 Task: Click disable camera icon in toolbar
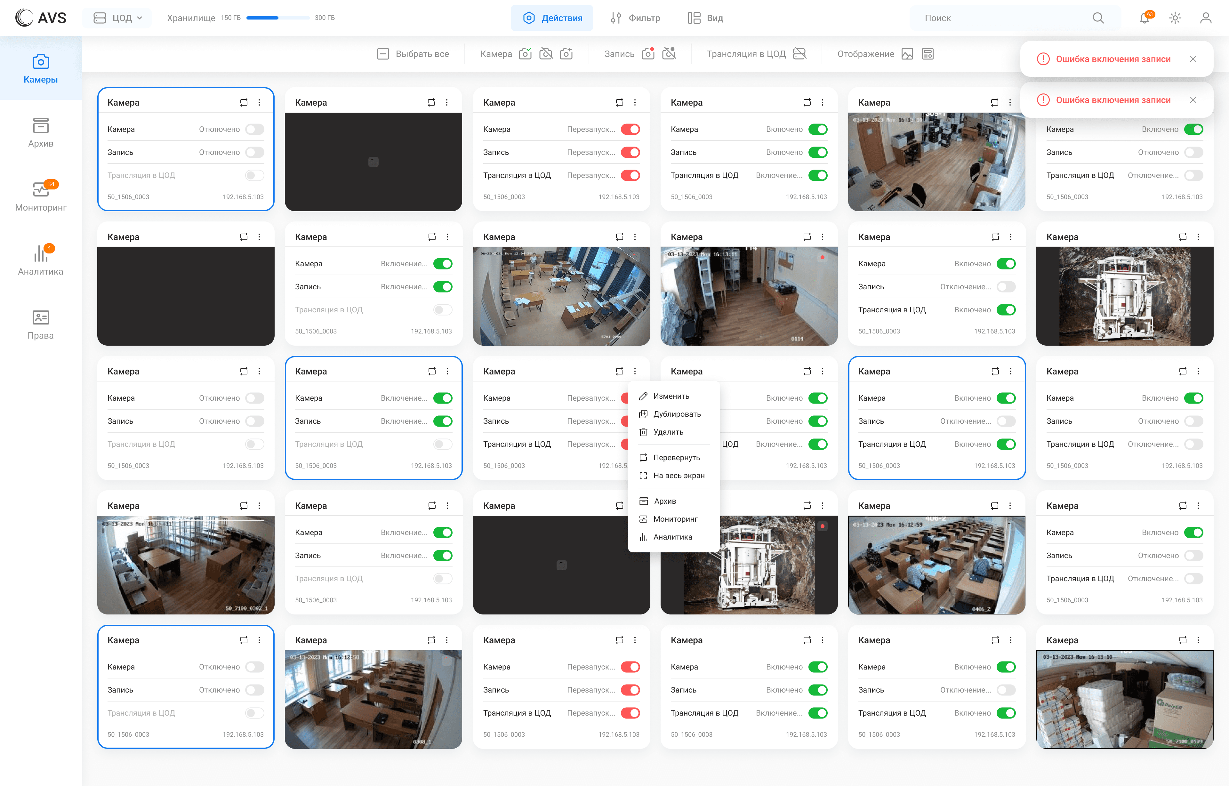(546, 54)
